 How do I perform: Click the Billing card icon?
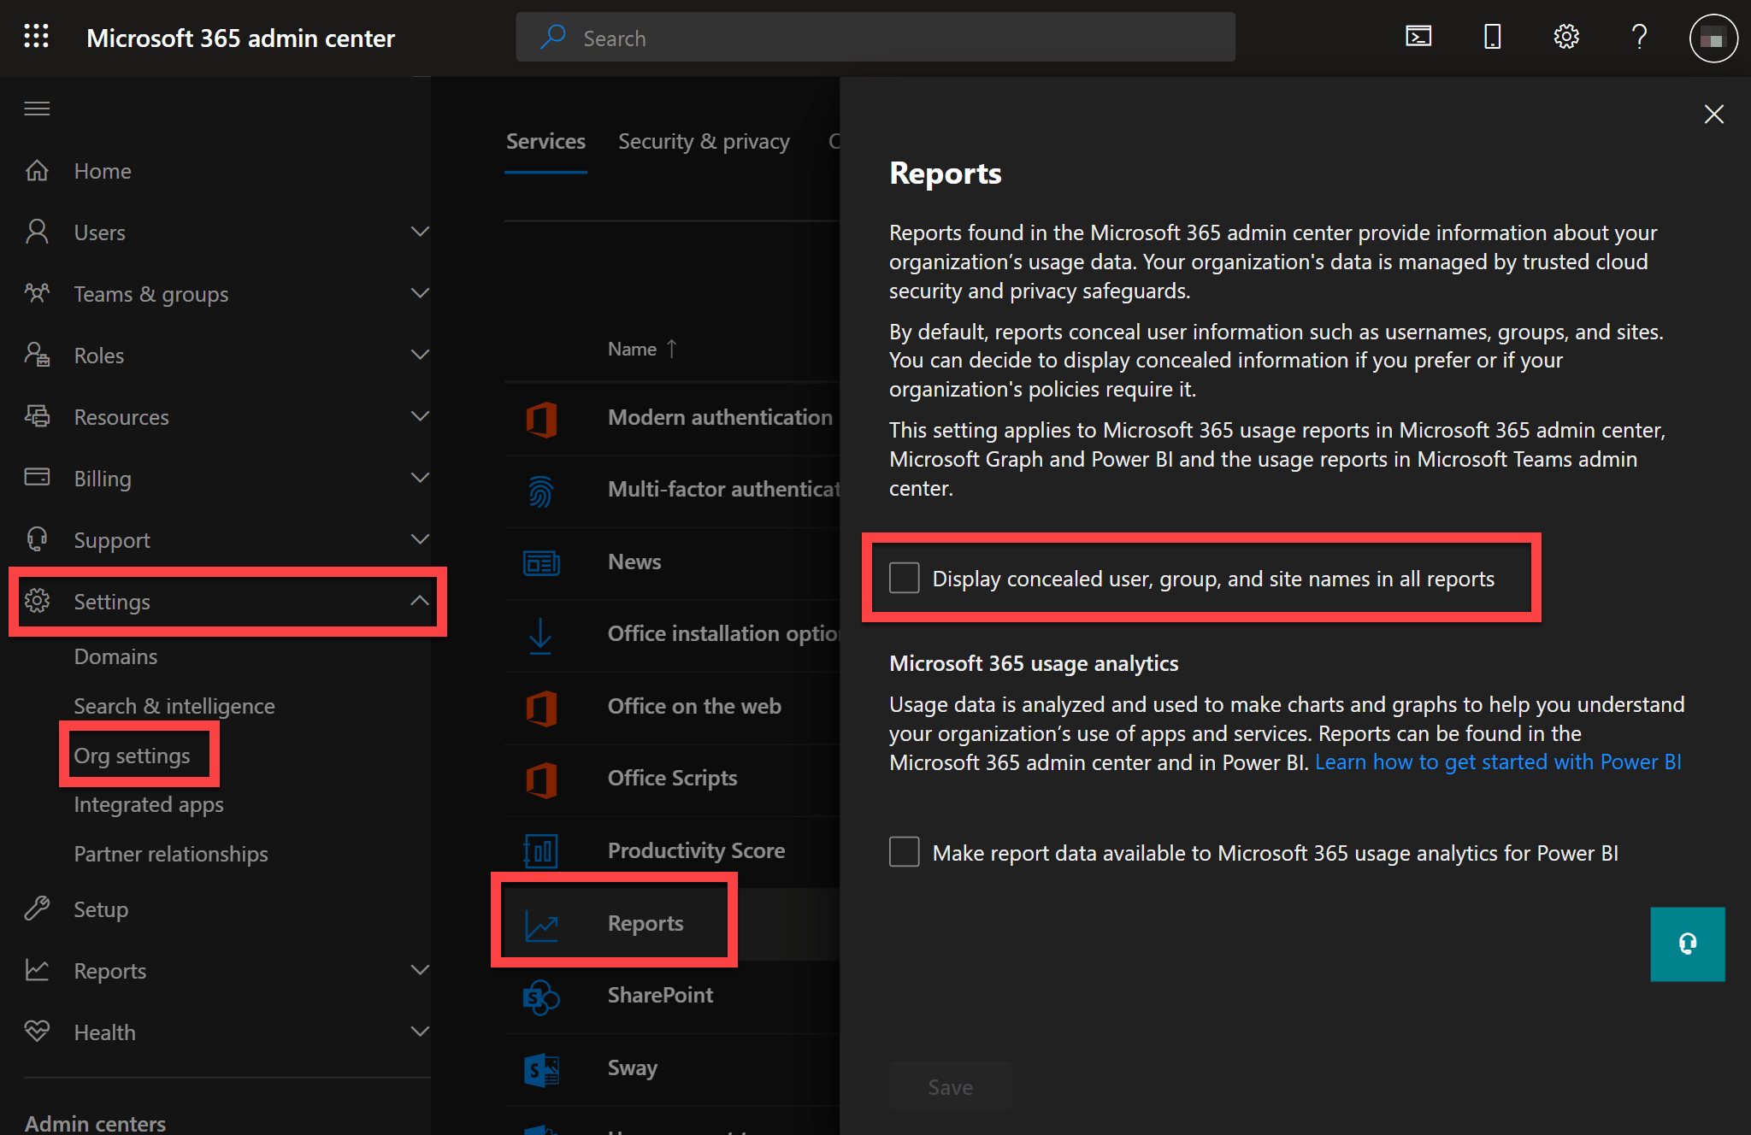click(37, 477)
